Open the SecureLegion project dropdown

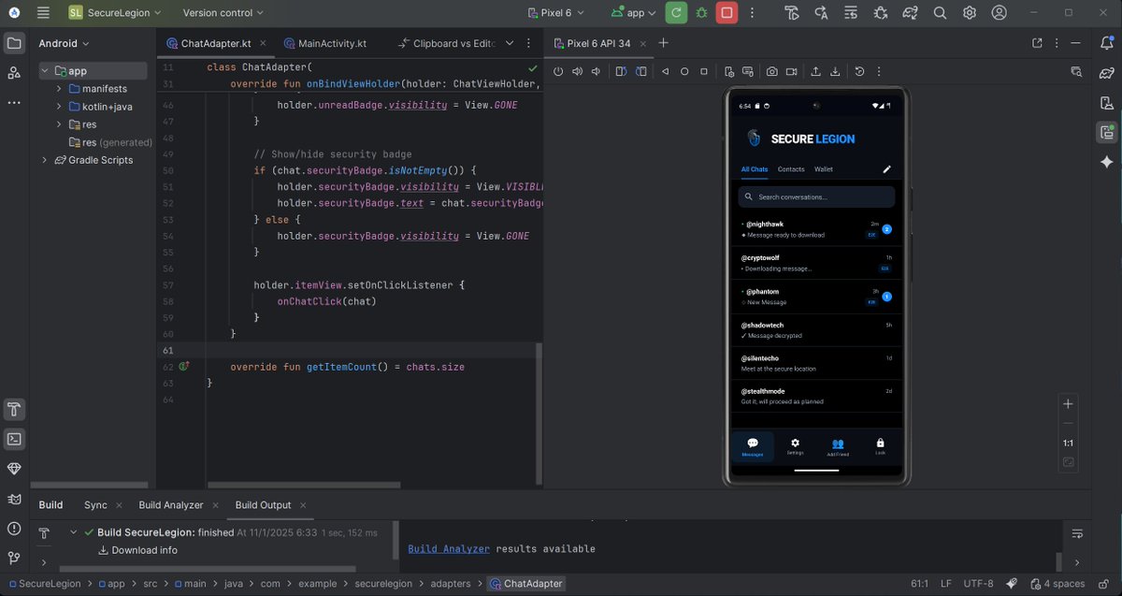tap(114, 13)
